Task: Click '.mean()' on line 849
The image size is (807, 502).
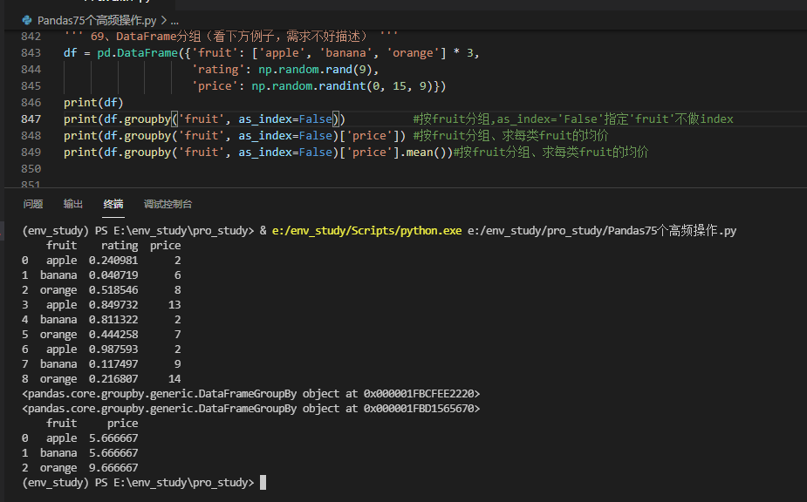Action: (x=425, y=153)
